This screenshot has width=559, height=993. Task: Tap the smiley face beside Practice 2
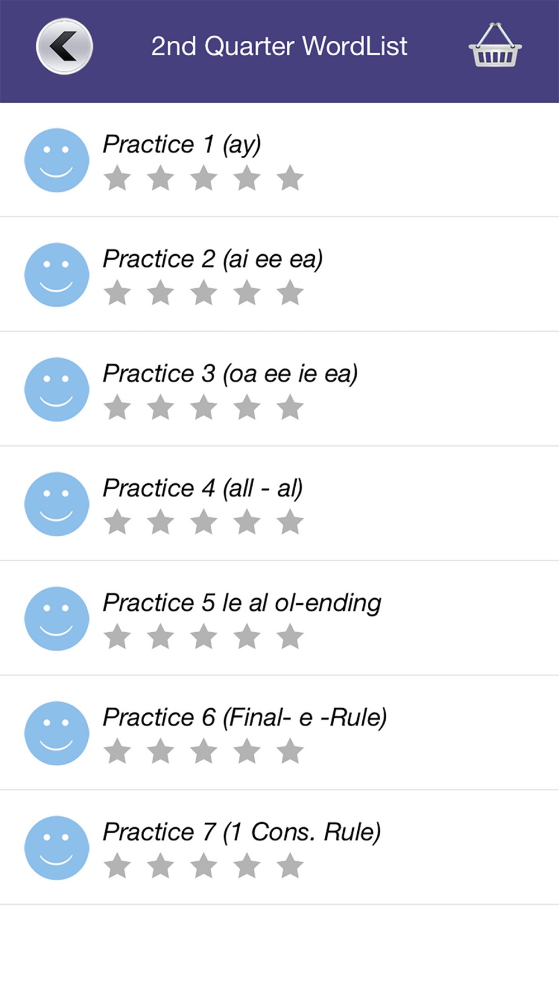[x=56, y=275]
